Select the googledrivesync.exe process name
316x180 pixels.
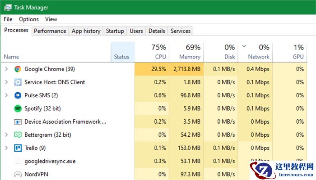[50, 161]
